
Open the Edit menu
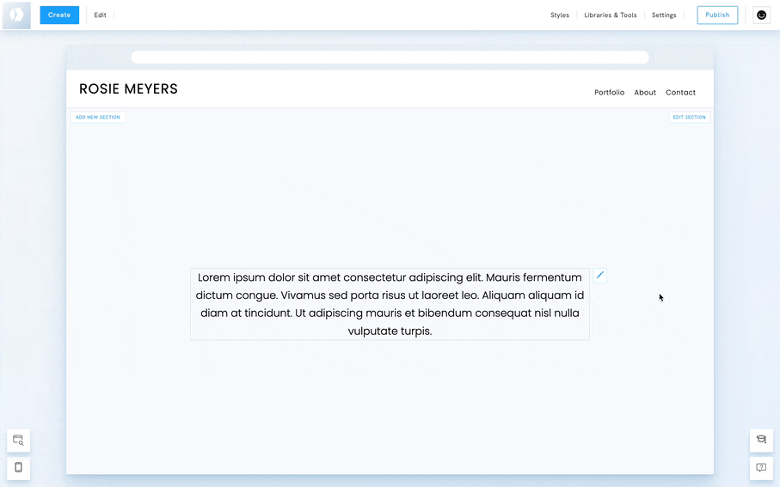[100, 15]
